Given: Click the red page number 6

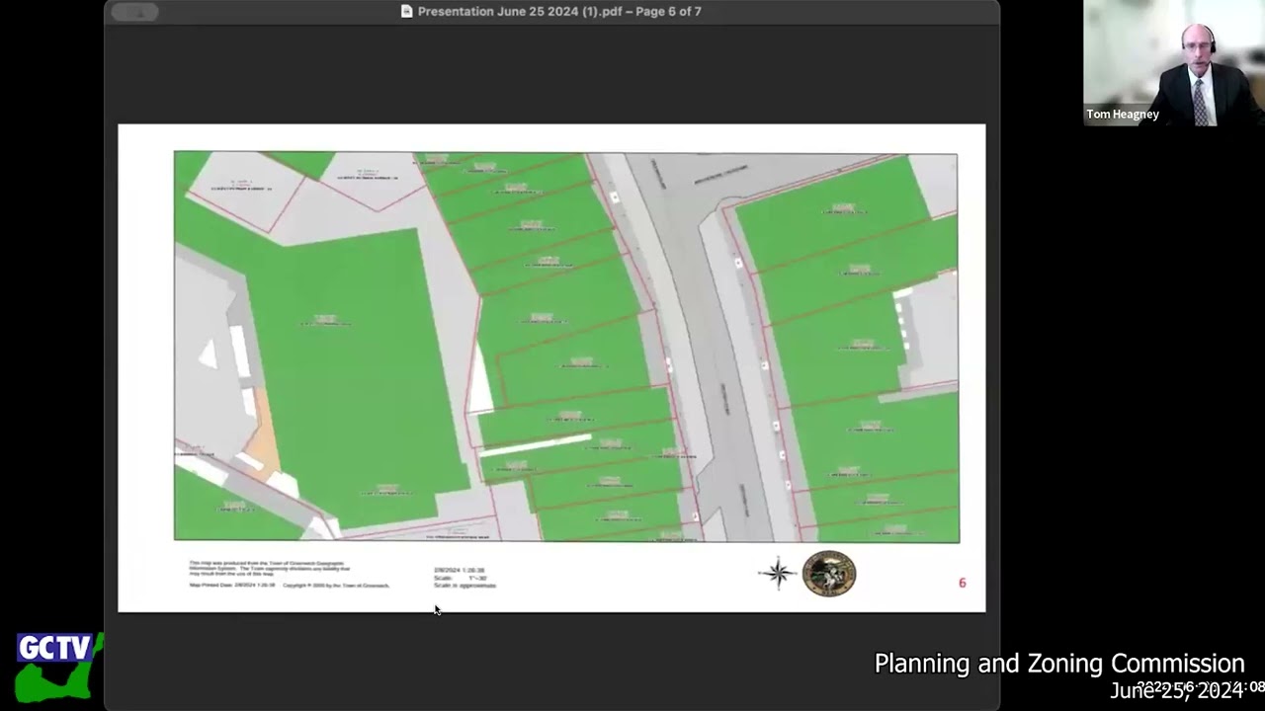Looking at the screenshot, I should [962, 583].
